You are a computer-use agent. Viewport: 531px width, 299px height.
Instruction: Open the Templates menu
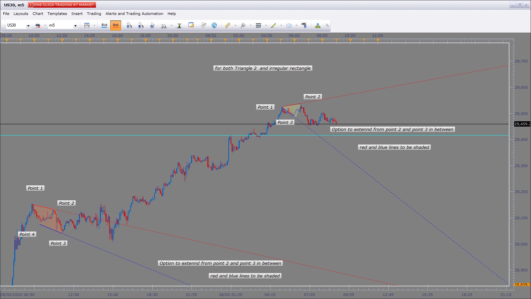[x=57, y=14]
